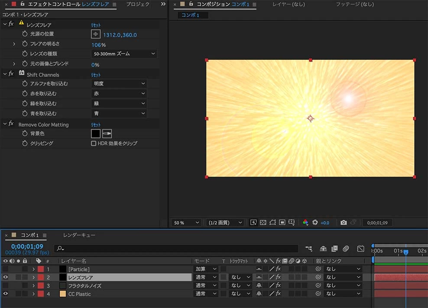Image resolution: width=428 pixels, height=308 pixels.
Task: Open the black 背景色 color swatch
Action: point(96,133)
